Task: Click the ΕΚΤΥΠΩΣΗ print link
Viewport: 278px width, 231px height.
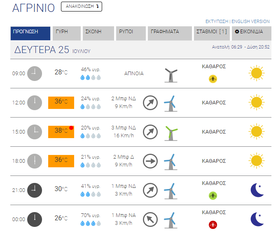Action: coord(217,21)
